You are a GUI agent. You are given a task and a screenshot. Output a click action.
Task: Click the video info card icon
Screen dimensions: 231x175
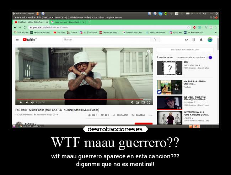coord(149,51)
